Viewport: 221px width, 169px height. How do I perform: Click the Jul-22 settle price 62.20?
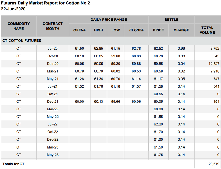point(158,124)
